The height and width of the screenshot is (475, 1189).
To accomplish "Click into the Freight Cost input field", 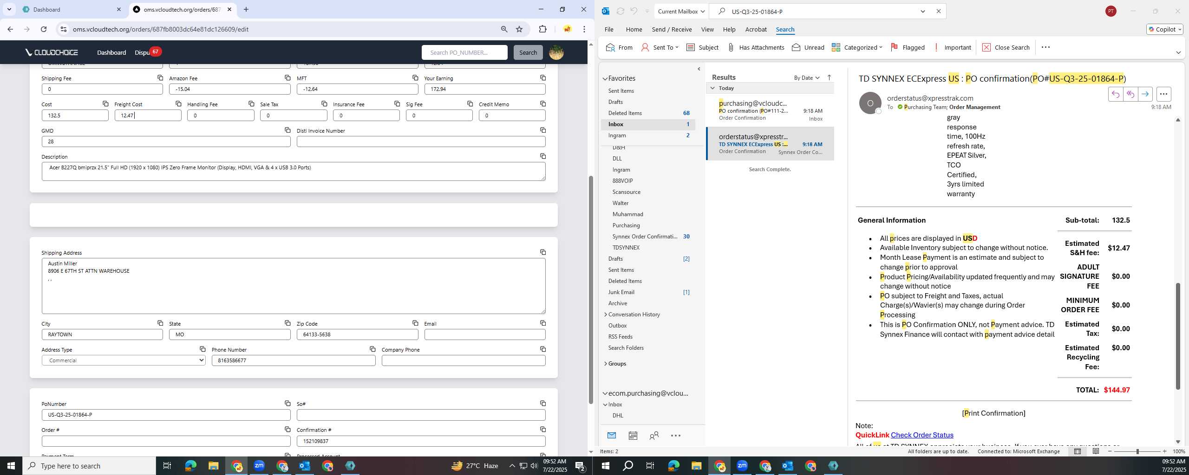I will click(148, 116).
